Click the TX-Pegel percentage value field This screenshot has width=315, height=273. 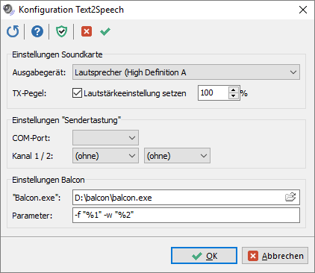[213, 93]
